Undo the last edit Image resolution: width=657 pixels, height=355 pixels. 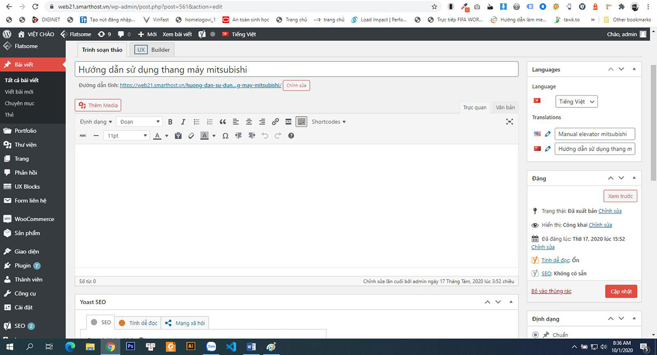(x=265, y=135)
